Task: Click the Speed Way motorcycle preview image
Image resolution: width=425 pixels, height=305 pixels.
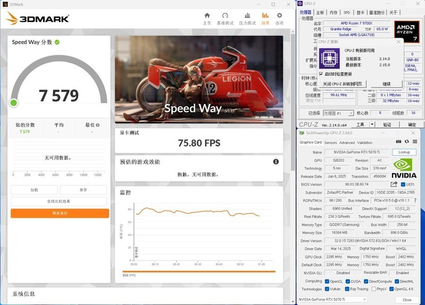Action: 199,79
